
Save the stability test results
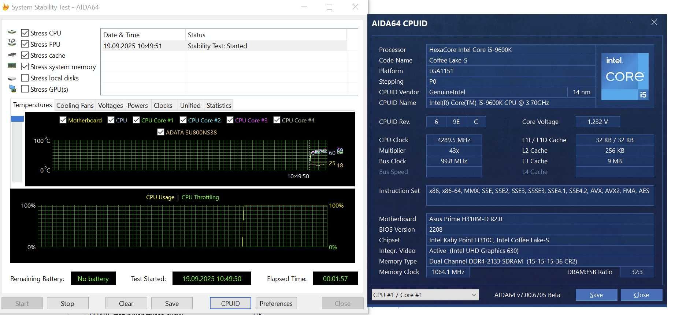(172, 303)
